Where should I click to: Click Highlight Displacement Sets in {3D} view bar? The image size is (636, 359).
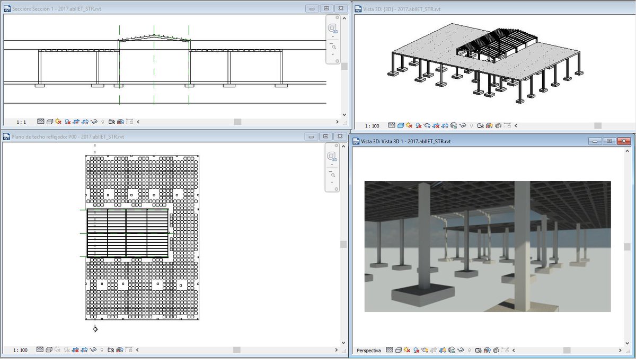pos(498,126)
